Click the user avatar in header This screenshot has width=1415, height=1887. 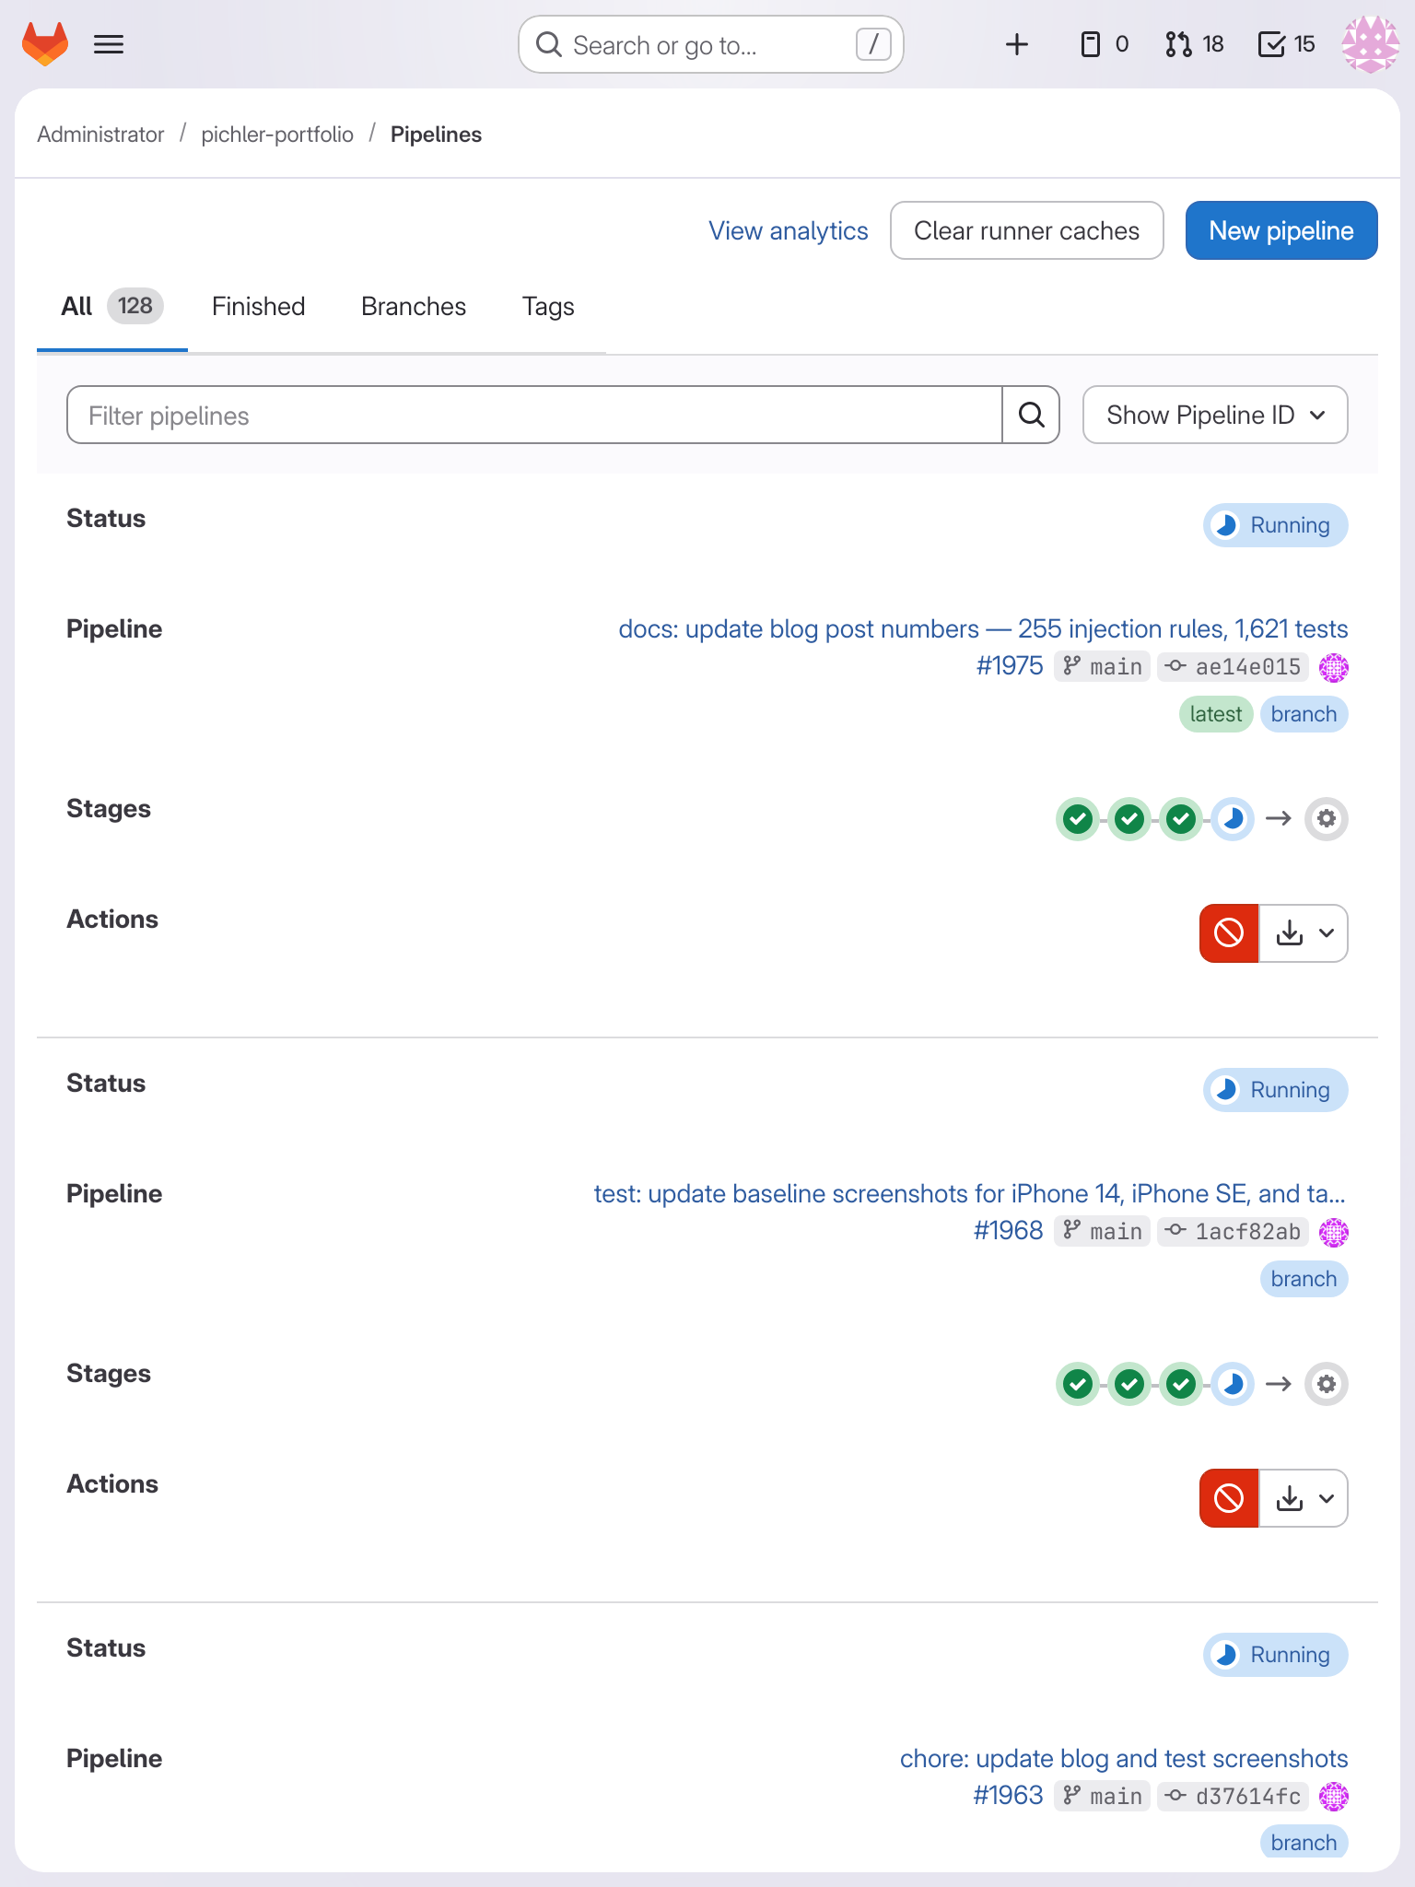1370,44
